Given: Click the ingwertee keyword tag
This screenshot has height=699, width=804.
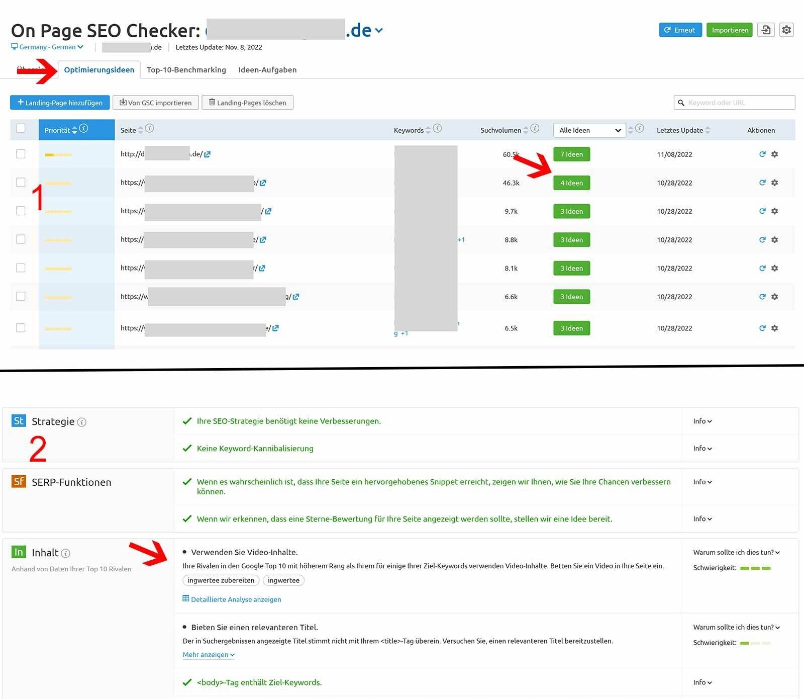Looking at the screenshot, I should pyautogui.click(x=283, y=580).
